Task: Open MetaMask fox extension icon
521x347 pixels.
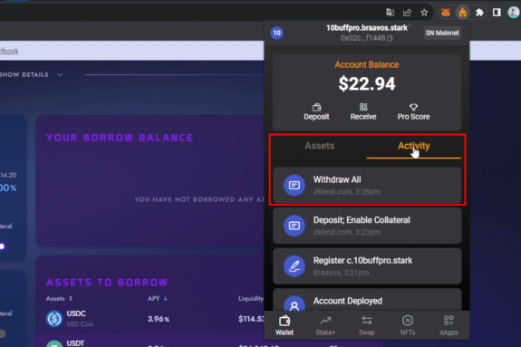Action: 445,13
